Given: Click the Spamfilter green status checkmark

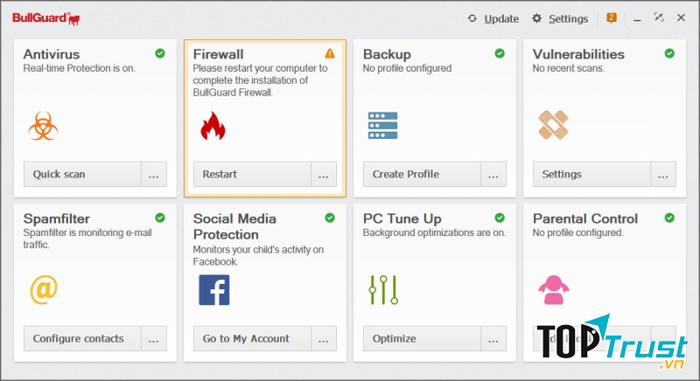Looking at the screenshot, I should click(x=160, y=218).
